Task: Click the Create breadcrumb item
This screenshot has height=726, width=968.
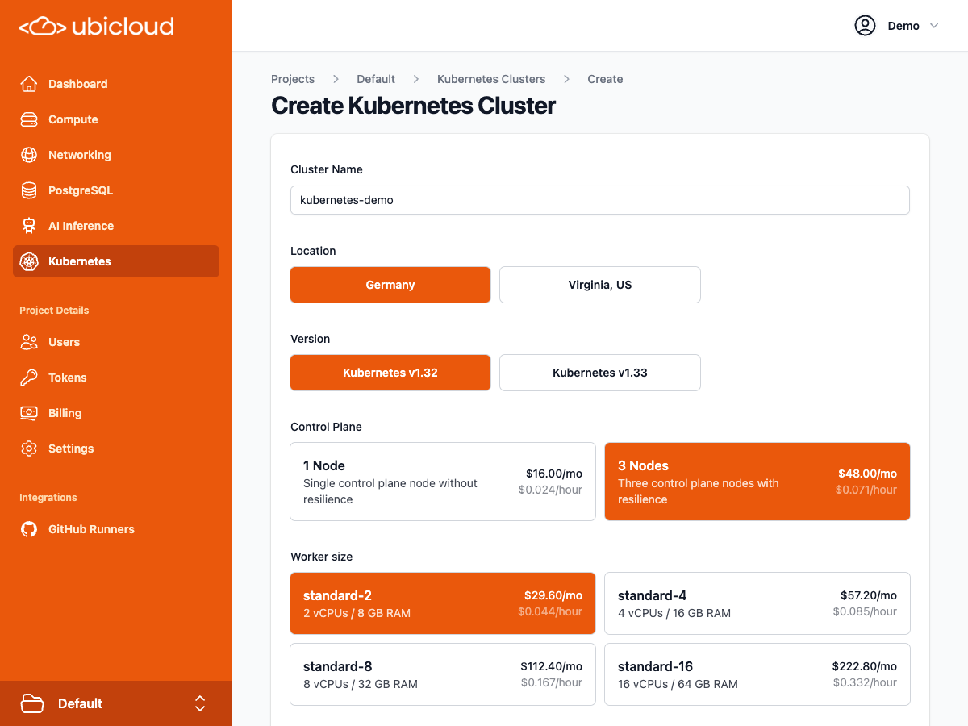Action: pyautogui.click(x=605, y=79)
